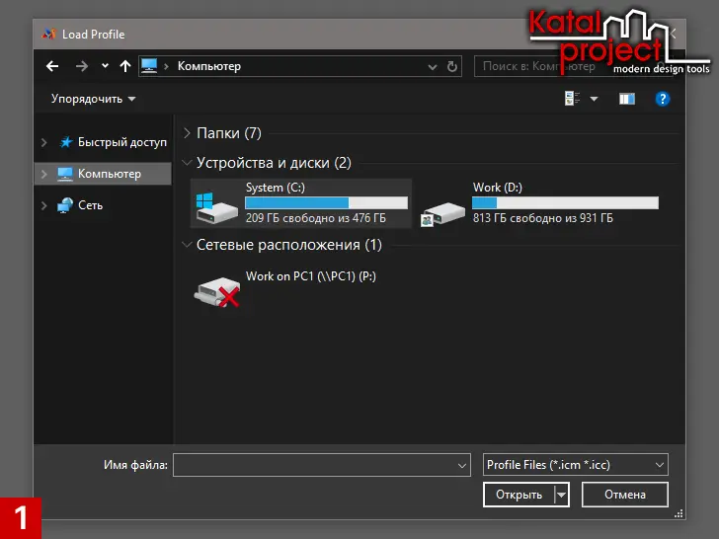The width and height of the screenshot is (719, 539).
Task: Go back with the left arrow button
Action: pyautogui.click(x=52, y=66)
